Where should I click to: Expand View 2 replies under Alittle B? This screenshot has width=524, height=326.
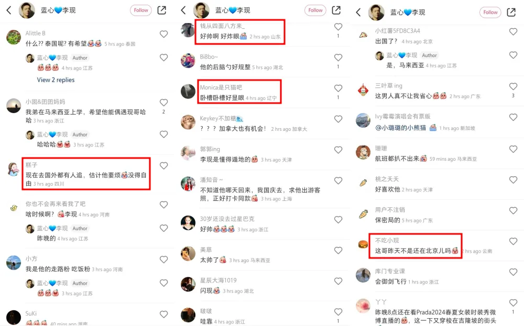(x=56, y=80)
